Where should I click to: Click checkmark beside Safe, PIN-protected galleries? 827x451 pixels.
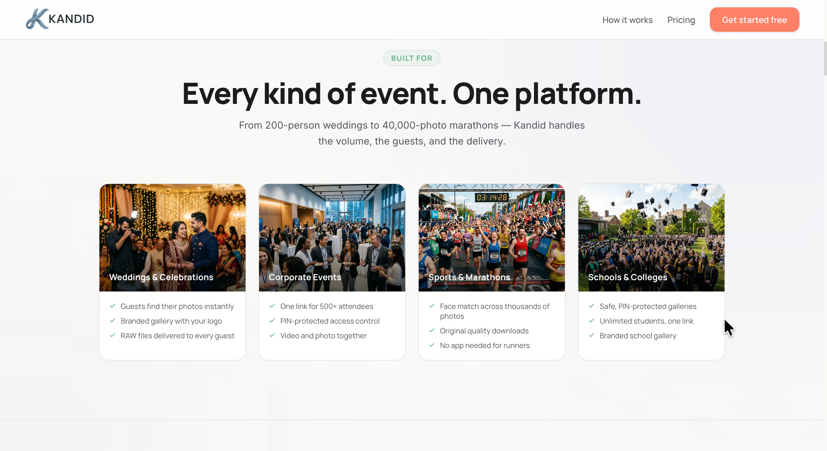[x=592, y=306]
